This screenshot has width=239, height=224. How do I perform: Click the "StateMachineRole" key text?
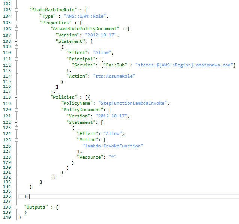click(x=53, y=10)
